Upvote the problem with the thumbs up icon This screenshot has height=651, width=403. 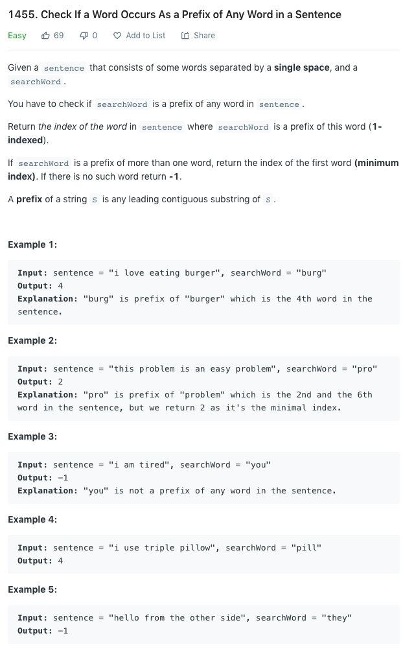point(45,36)
